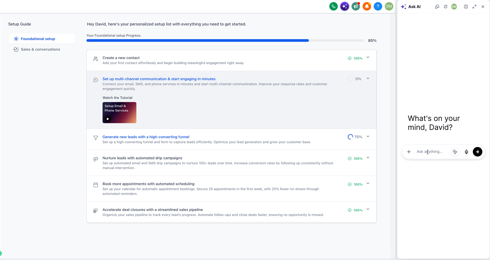490x260 pixels.
Task: Click the microphone icon in Ask AI input
Action: (466, 152)
